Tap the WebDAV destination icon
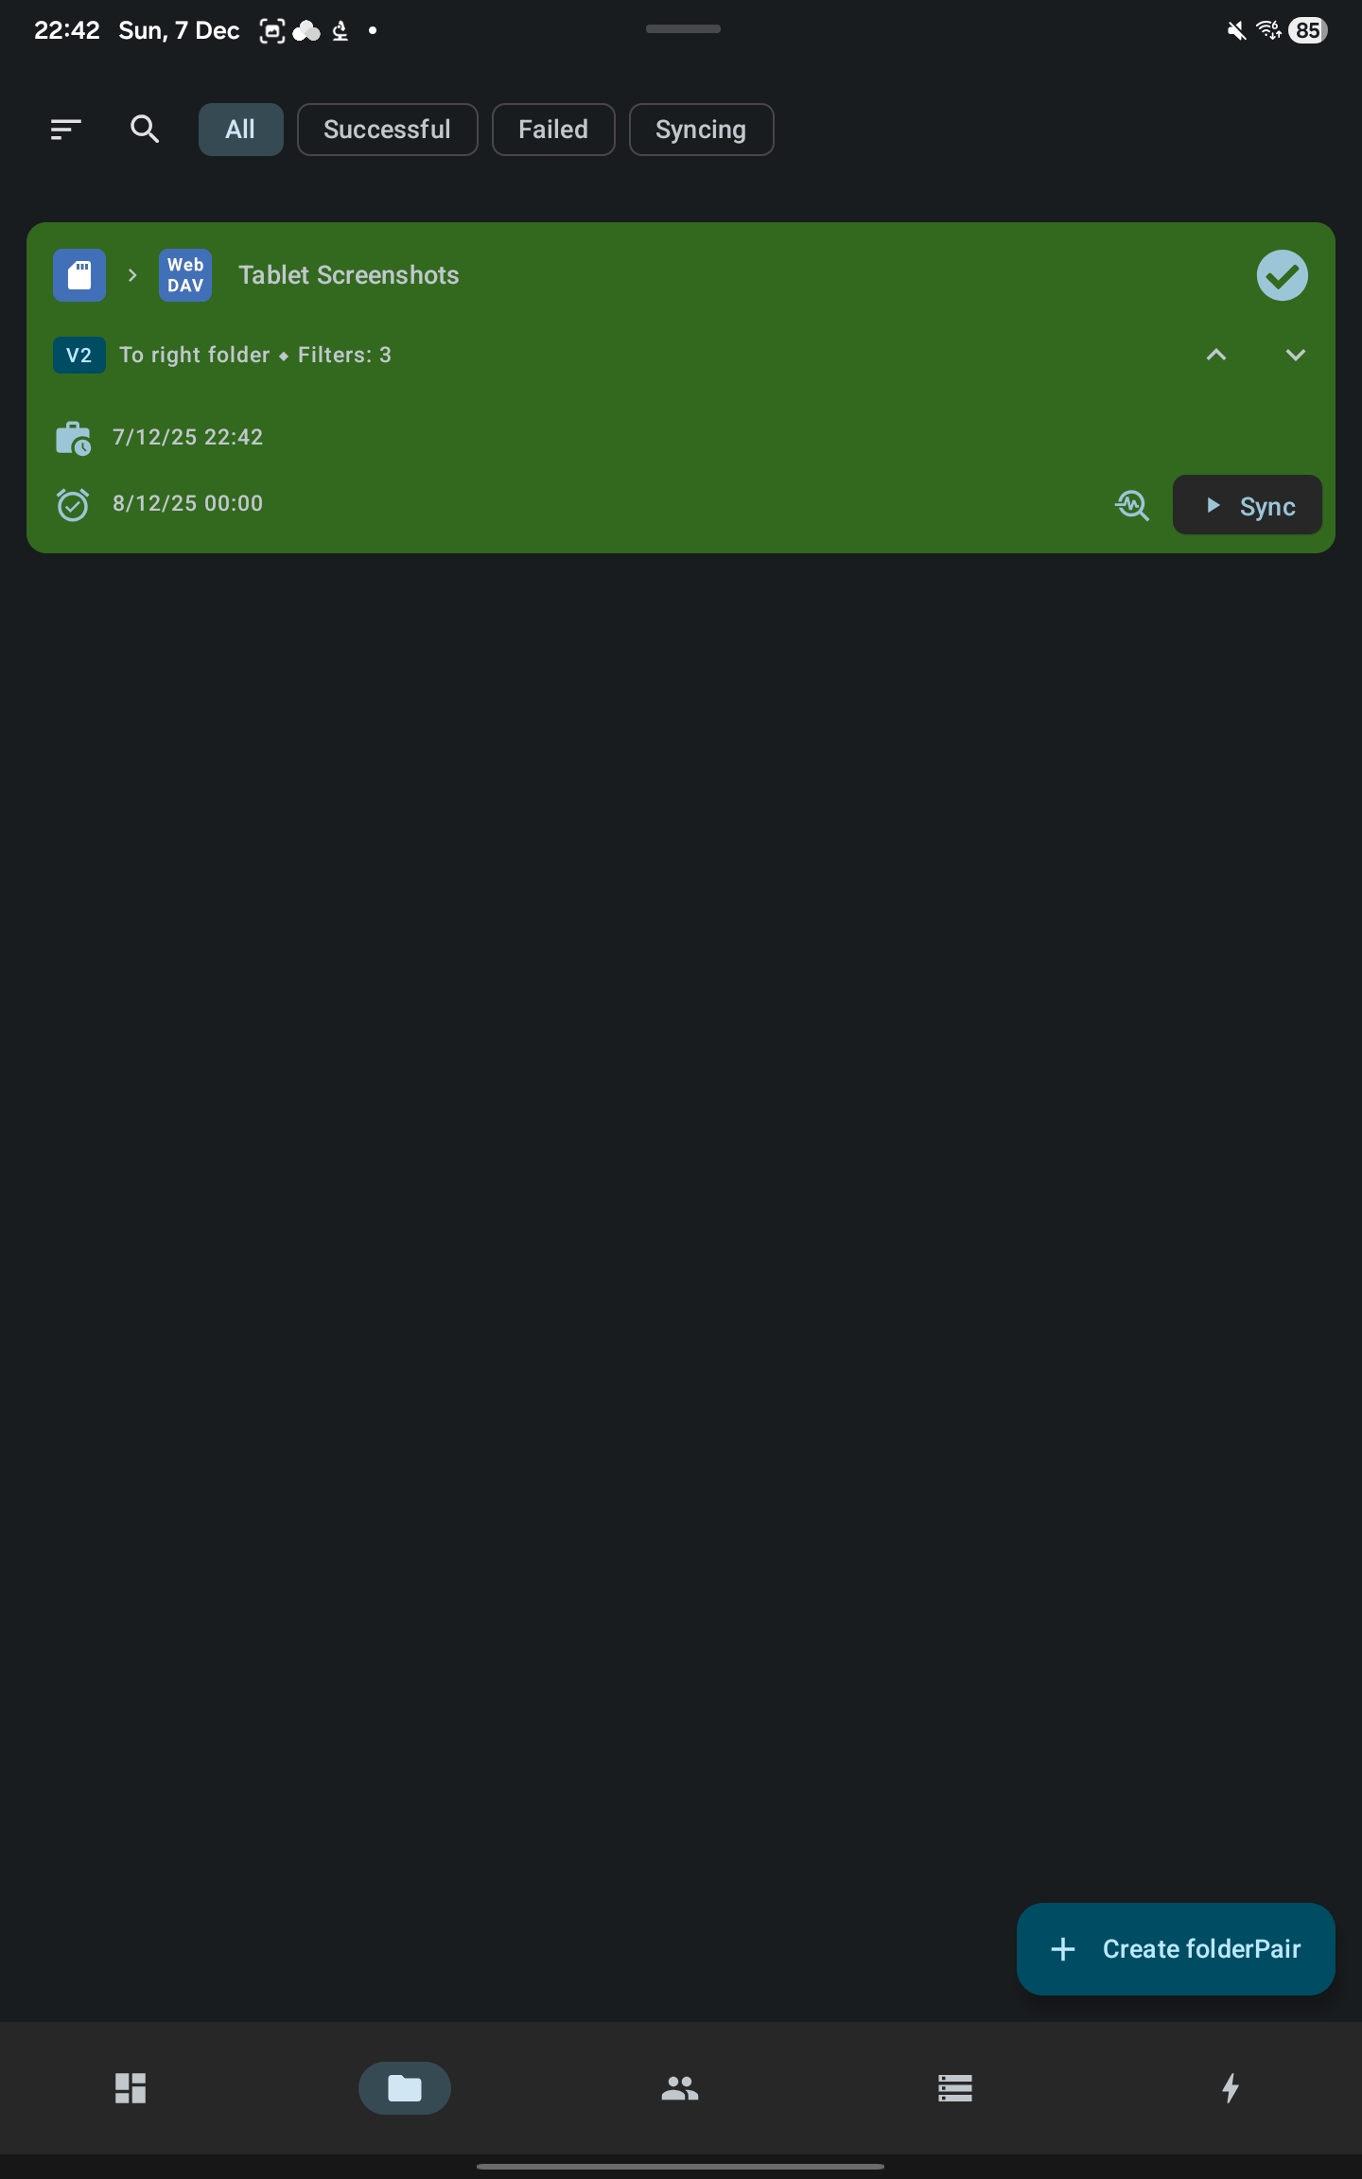1362x2179 pixels. tap(185, 275)
